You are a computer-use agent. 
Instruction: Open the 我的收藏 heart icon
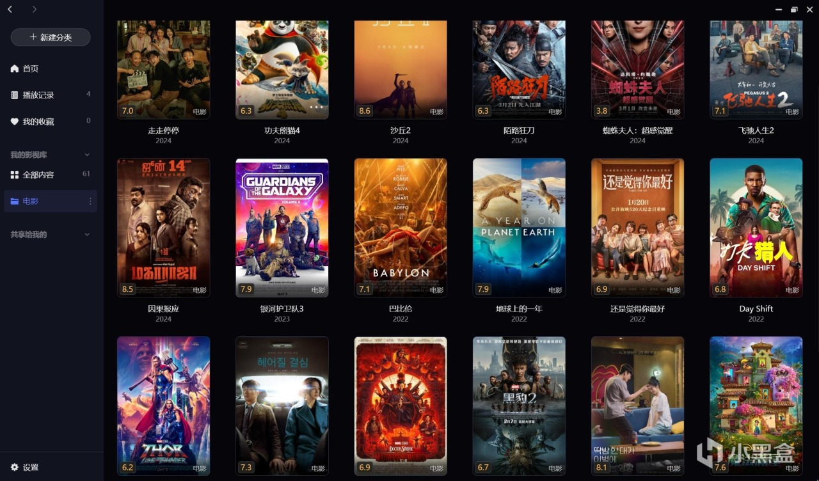pyautogui.click(x=15, y=121)
